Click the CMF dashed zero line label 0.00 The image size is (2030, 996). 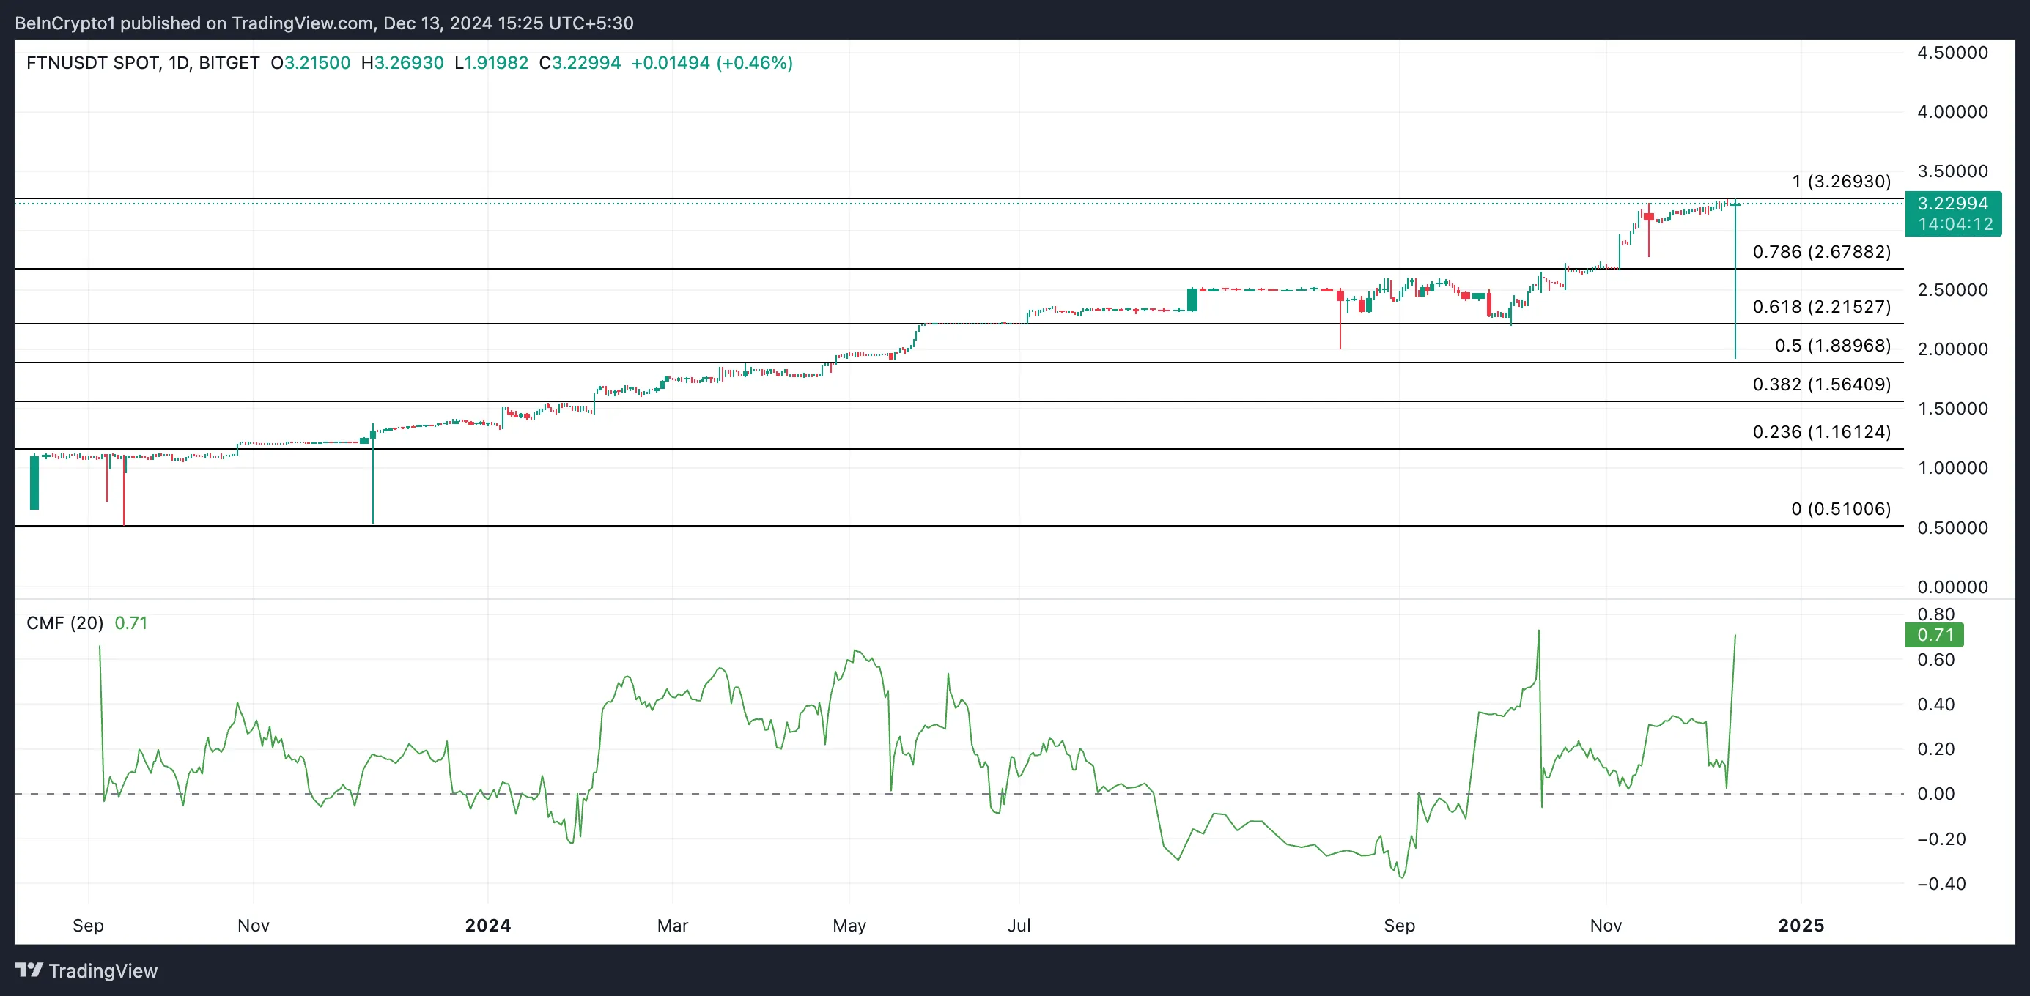click(1935, 794)
